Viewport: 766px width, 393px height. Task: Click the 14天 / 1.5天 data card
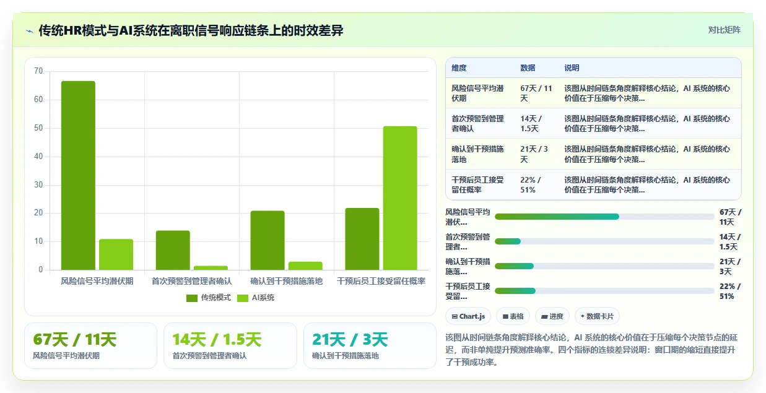tap(230, 345)
